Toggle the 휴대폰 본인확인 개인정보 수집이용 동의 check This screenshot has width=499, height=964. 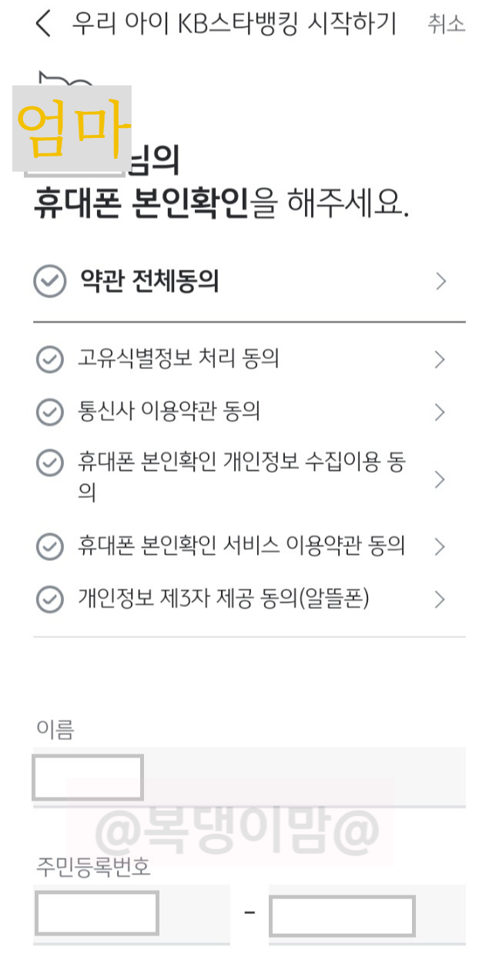(x=50, y=463)
